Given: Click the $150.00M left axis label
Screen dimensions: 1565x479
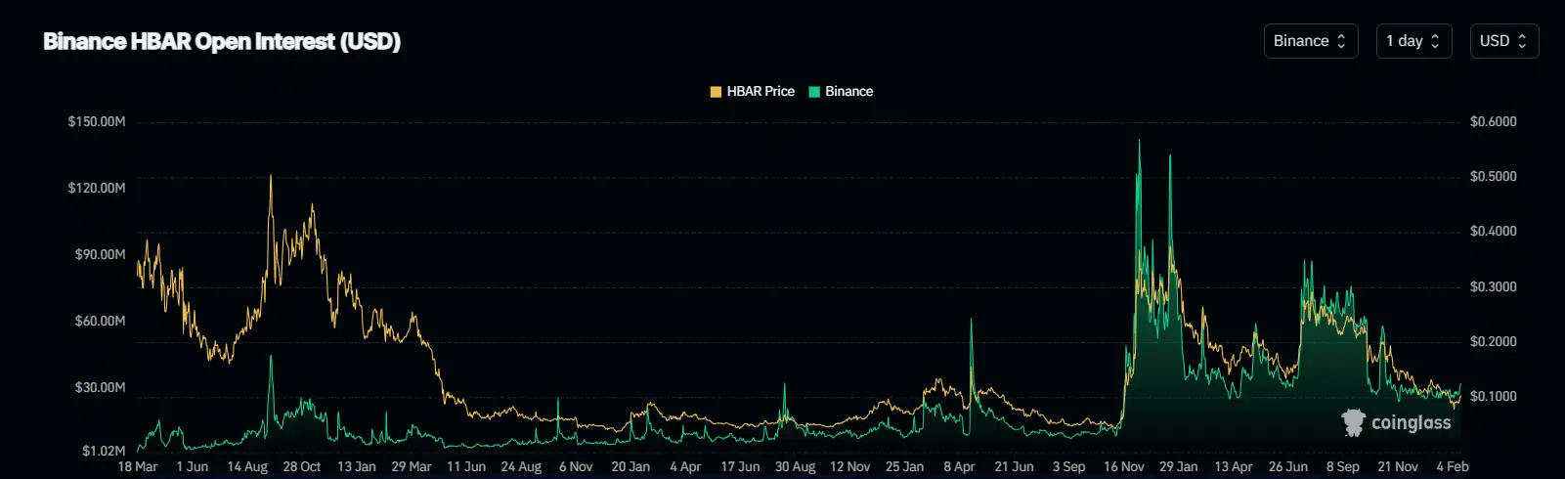Looking at the screenshot, I should [x=97, y=121].
